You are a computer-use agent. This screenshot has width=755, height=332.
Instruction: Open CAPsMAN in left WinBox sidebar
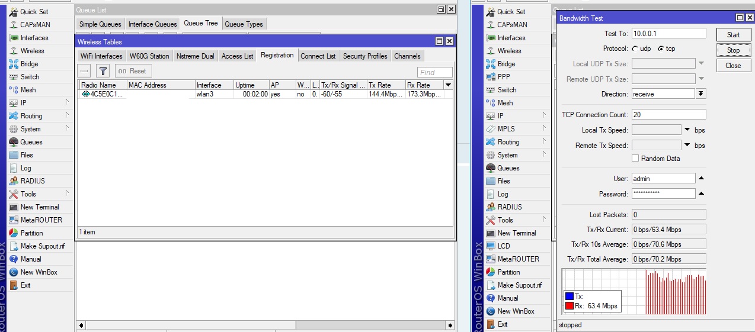tap(36, 25)
